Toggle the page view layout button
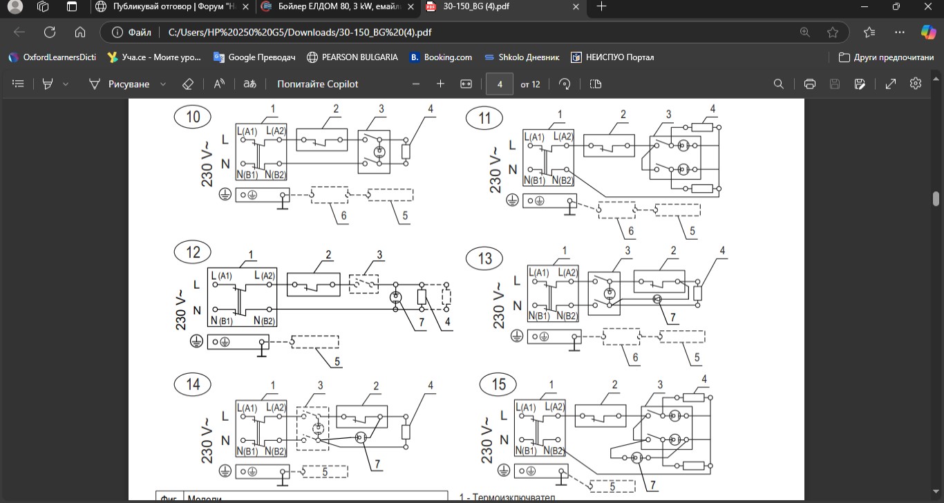 [x=596, y=84]
